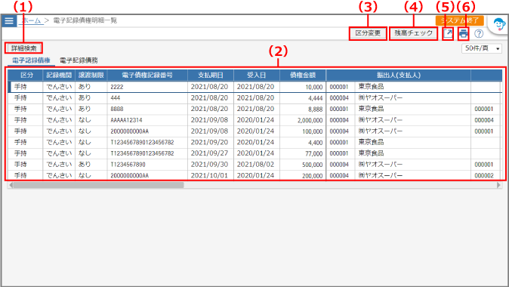The width and height of the screenshot is (509, 287).
Task: Click amount 500,000 cell
Action: pos(303,165)
